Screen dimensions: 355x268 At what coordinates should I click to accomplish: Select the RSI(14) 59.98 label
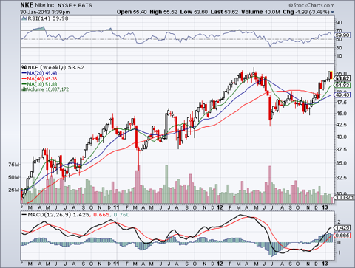click(48, 18)
